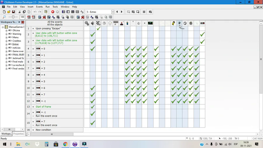
Task: Toggle Sound action in event 15 row
Action: point(93,123)
